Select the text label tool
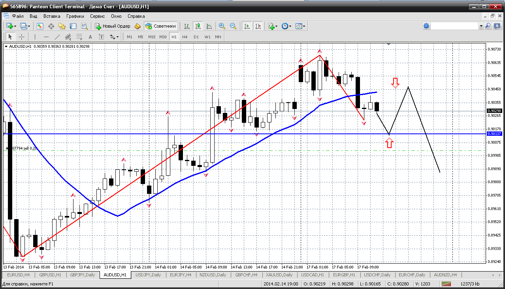Screen dimensions: 505x289 click(x=102, y=37)
